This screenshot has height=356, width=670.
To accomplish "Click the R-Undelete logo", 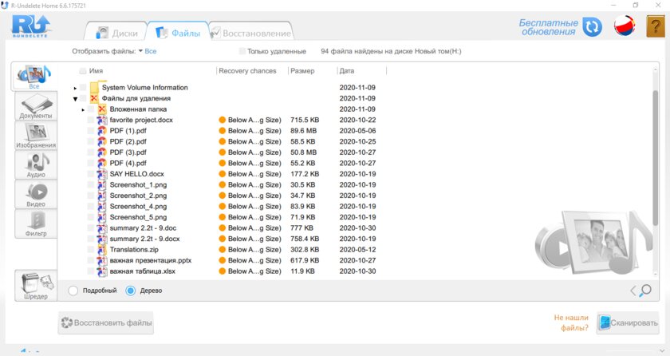I will (x=31, y=26).
